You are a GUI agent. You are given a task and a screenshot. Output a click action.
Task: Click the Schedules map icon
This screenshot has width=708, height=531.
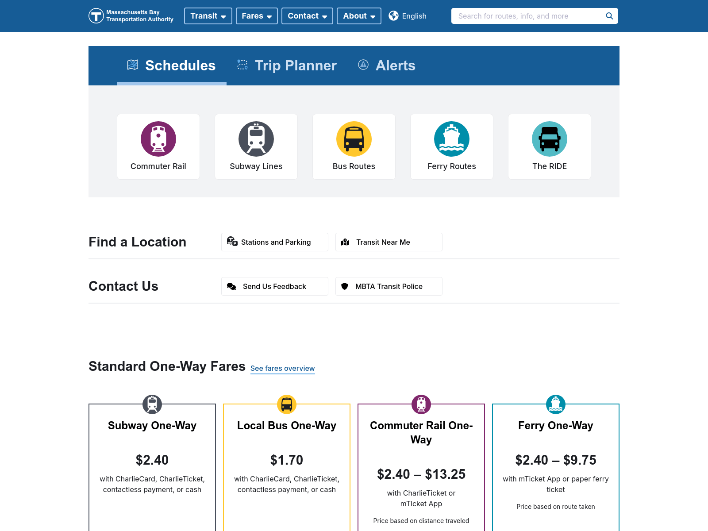pos(133,65)
